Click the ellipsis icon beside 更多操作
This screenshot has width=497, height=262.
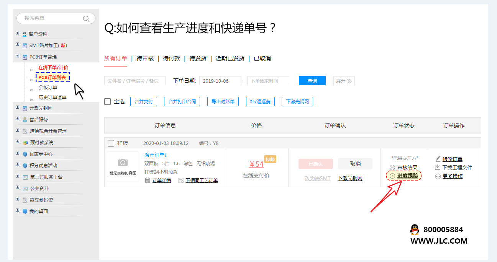coord(438,176)
